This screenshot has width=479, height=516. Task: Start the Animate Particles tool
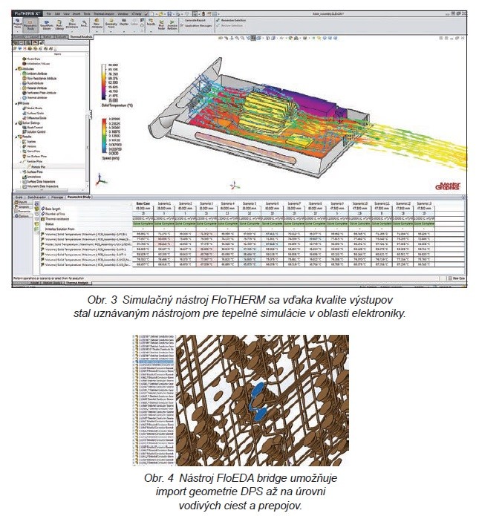pyautogui.click(x=172, y=25)
